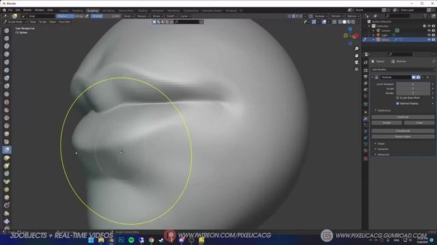437x245 pixels.
Task: Open the Object Data properties tab icon
Action: click(x=366, y=144)
